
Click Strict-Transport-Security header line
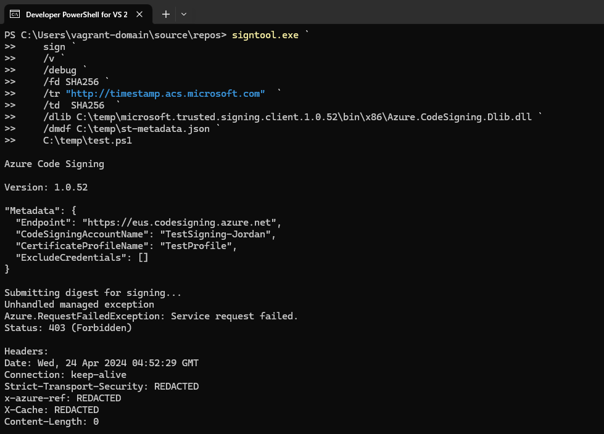(101, 387)
